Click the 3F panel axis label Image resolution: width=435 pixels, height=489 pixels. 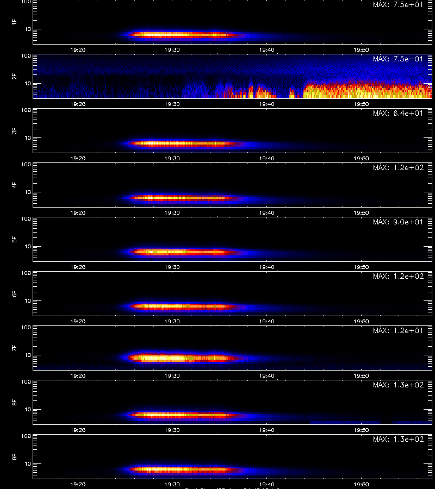[14, 130]
